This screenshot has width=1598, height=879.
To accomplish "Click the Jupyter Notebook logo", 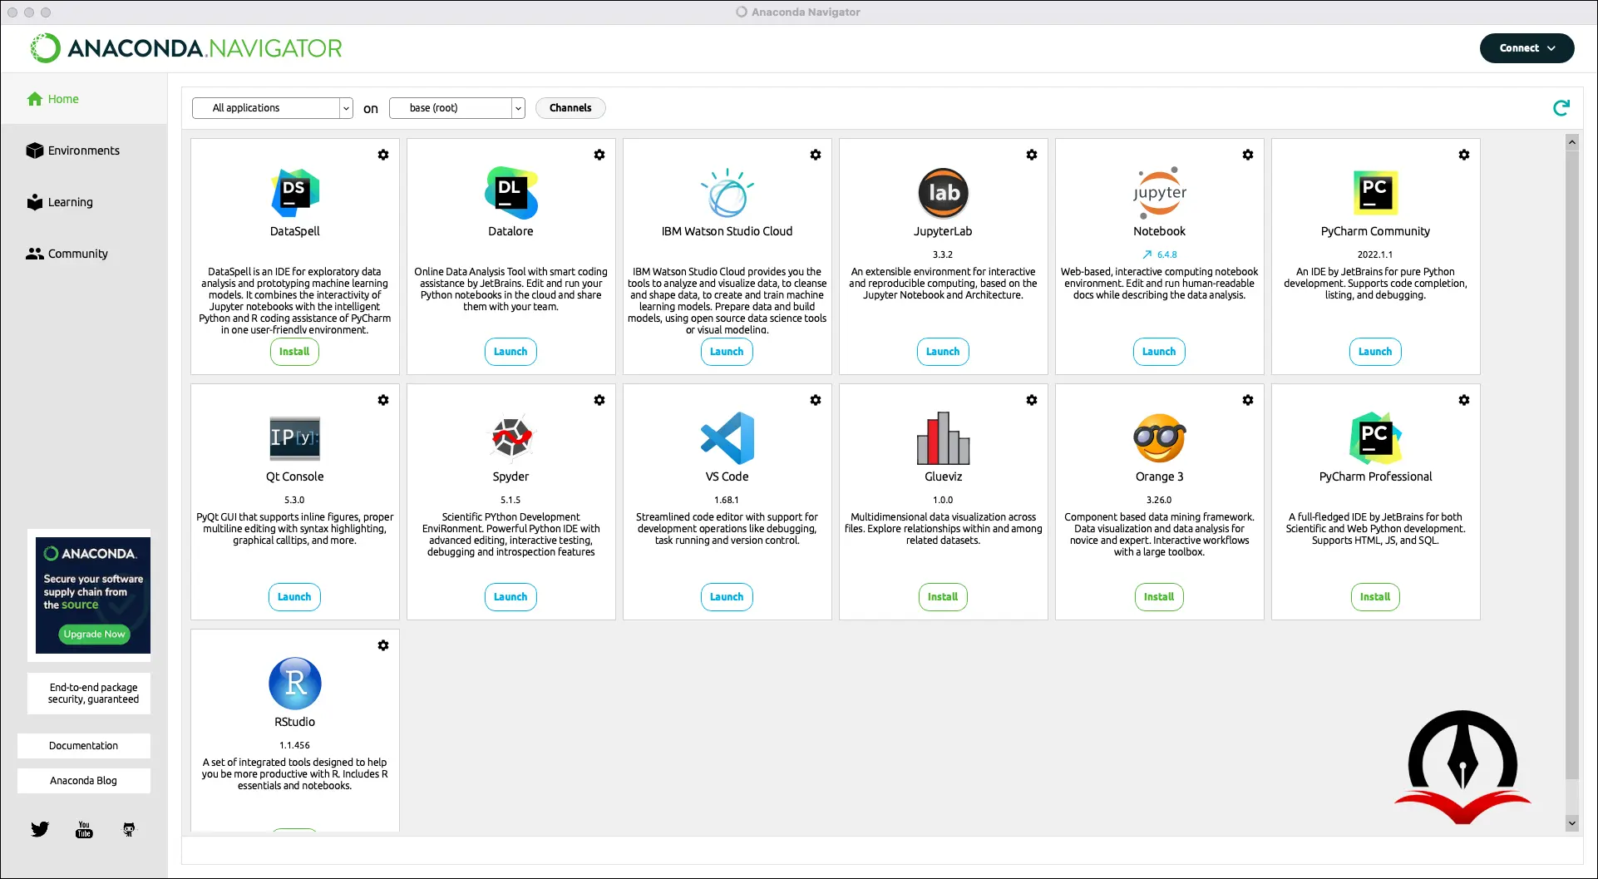I will coord(1160,193).
